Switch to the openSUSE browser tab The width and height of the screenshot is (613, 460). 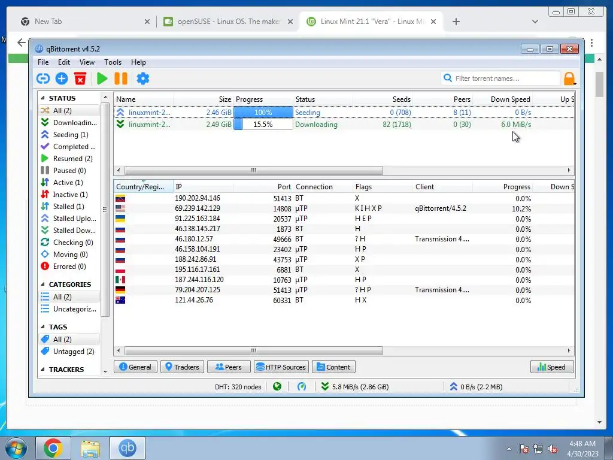(x=227, y=22)
